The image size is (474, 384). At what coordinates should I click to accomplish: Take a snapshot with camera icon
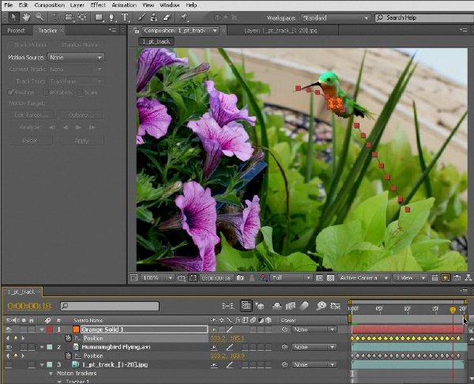tap(240, 277)
